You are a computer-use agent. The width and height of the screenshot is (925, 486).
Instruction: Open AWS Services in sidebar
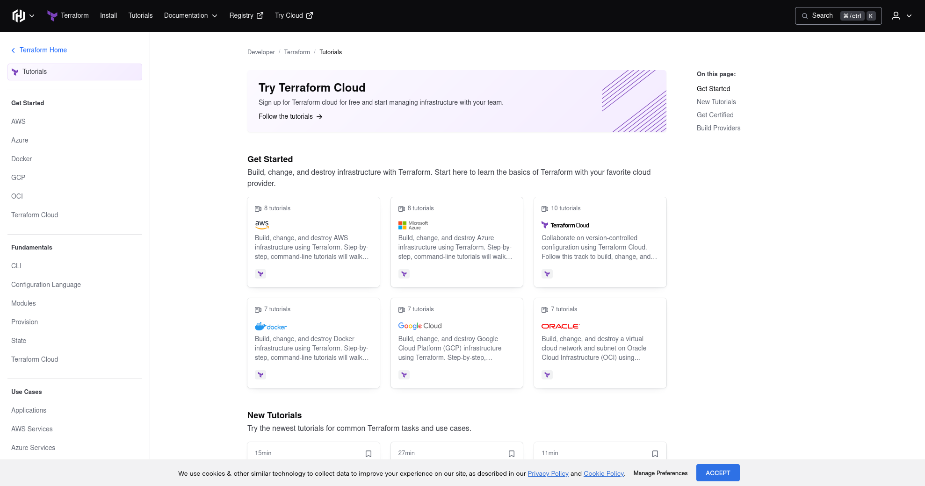[32, 429]
